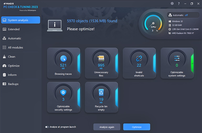Click the Unnecessary files drive icon
Image resolution: width=202 pixels, height=133 pixels.
pyautogui.click(x=101, y=58)
